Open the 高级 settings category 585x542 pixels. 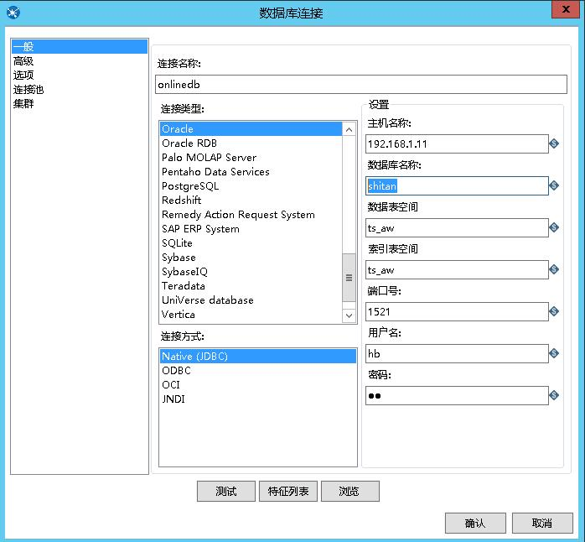(80, 61)
